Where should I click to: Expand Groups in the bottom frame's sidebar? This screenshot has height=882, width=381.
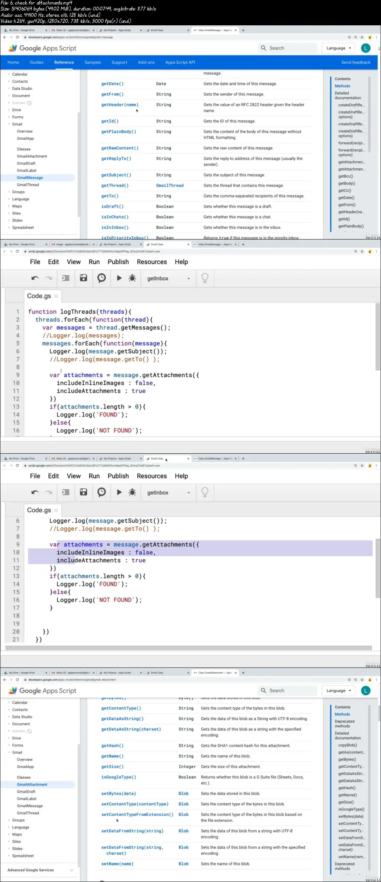[9, 820]
